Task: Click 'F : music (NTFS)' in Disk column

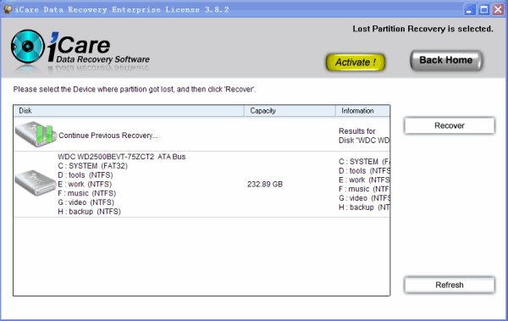Action: tap(87, 193)
